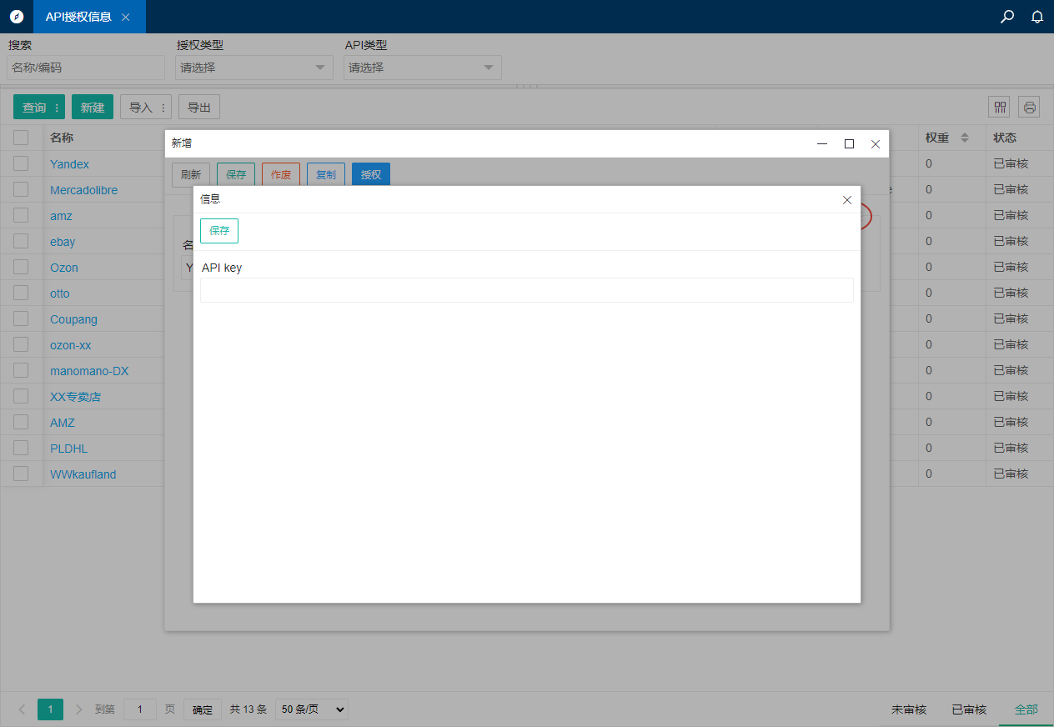Click the API key input field

[x=526, y=290]
